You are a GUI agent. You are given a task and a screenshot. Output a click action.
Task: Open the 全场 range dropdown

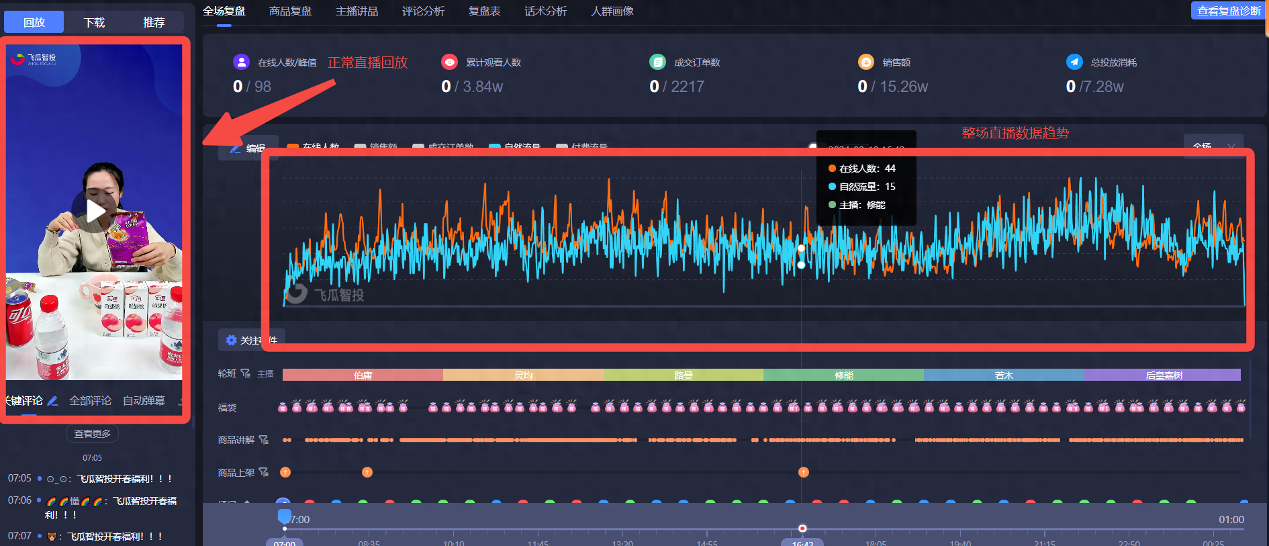click(x=1214, y=145)
